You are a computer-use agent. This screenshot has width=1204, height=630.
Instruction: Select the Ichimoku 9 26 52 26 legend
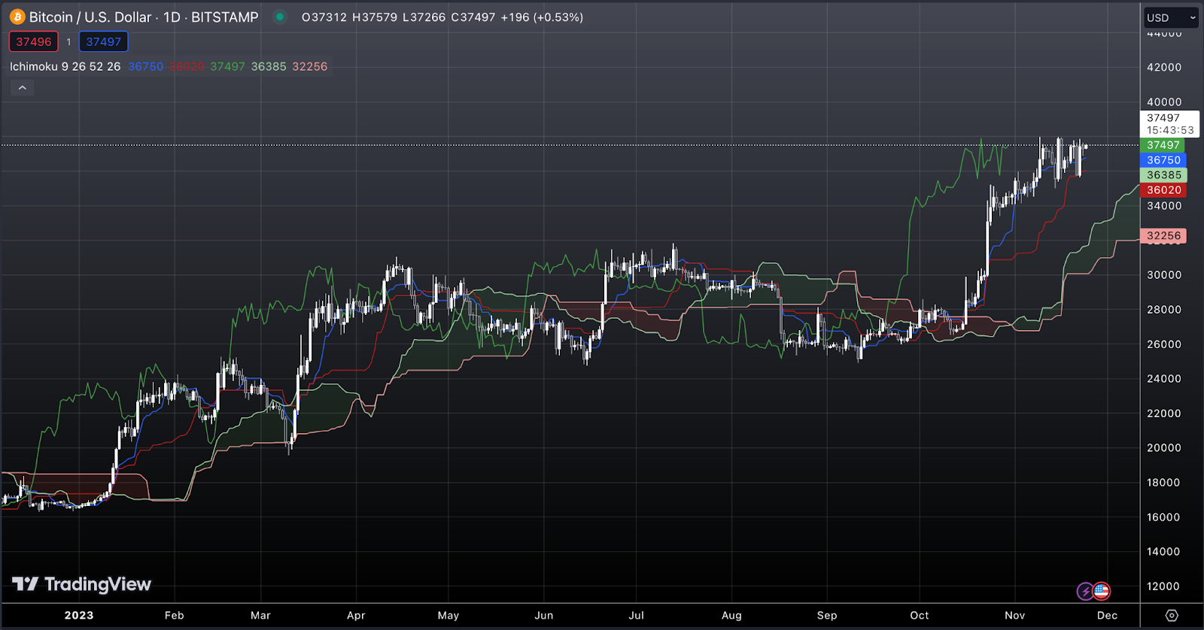click(65, 66)
